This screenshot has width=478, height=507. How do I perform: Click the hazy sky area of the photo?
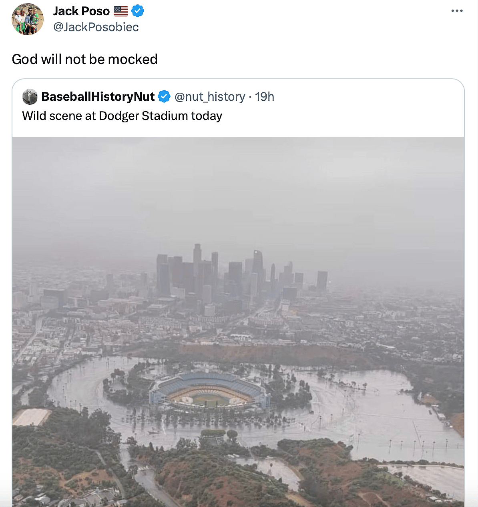pyautogui.click(x=240, y=188)
